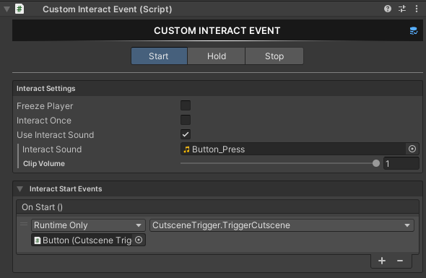Collapse the Custom Interact Event component

[x=6, y=9]
